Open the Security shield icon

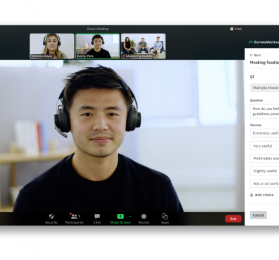(51, 216)
